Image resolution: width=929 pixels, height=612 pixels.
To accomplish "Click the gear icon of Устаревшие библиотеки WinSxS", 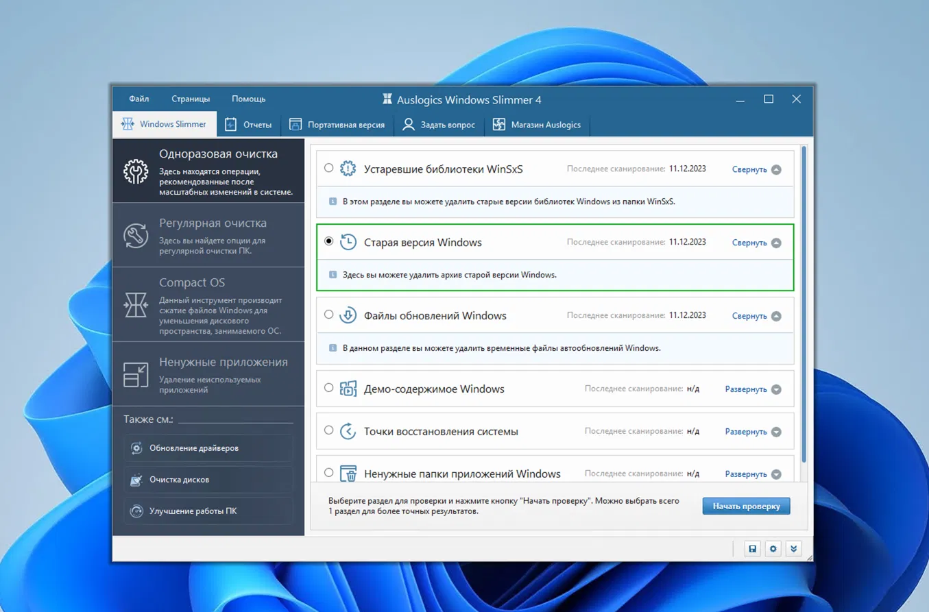I will (348, 169).
